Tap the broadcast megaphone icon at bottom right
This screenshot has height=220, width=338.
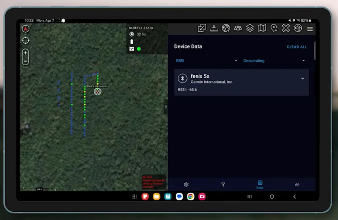(296, 185)
